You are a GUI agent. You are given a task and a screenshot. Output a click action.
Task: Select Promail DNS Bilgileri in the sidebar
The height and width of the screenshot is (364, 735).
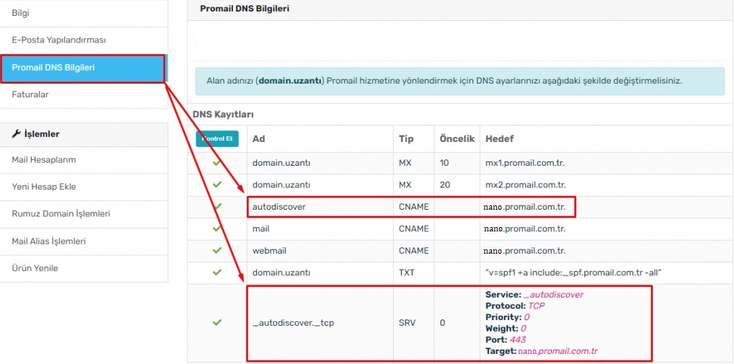[53, 68]
